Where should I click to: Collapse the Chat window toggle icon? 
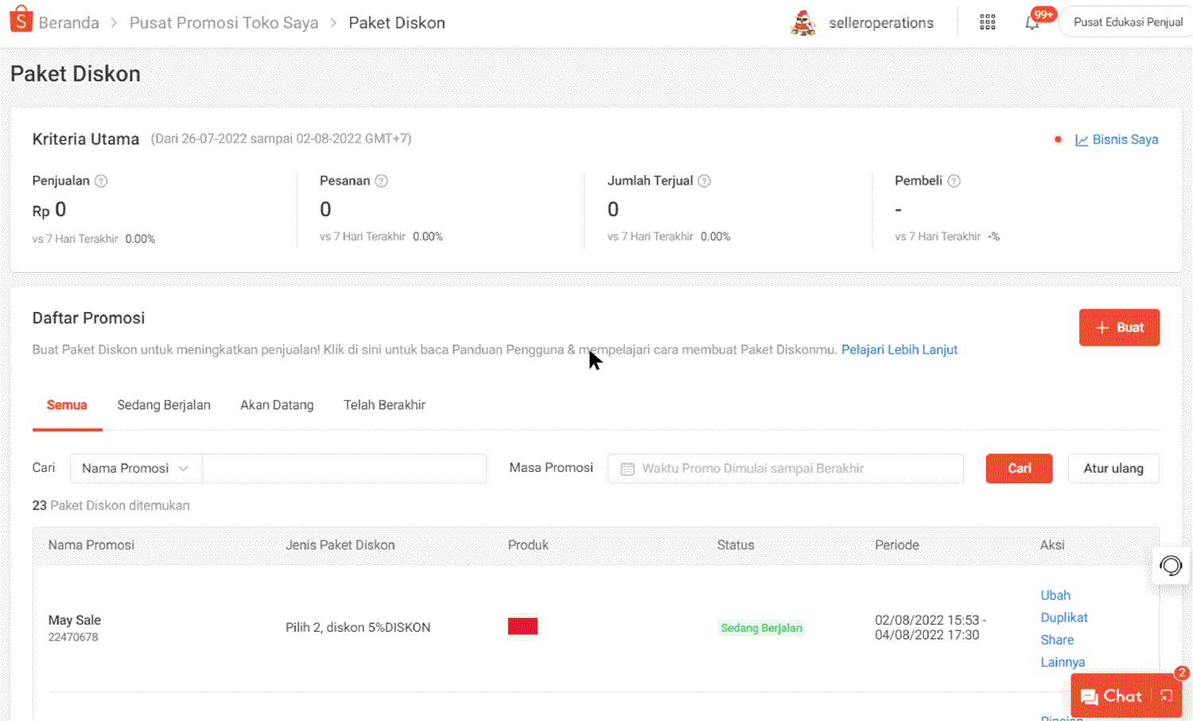click(1167, 696)
